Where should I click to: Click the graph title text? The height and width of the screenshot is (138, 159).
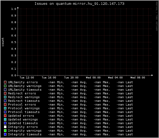(79, 4)
